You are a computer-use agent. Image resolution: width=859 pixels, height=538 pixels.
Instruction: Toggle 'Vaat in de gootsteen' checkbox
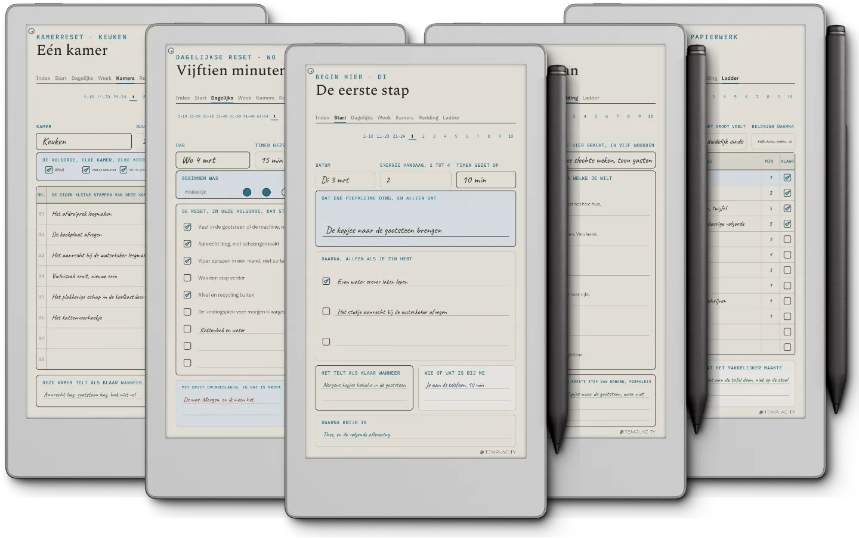[187, 226]
